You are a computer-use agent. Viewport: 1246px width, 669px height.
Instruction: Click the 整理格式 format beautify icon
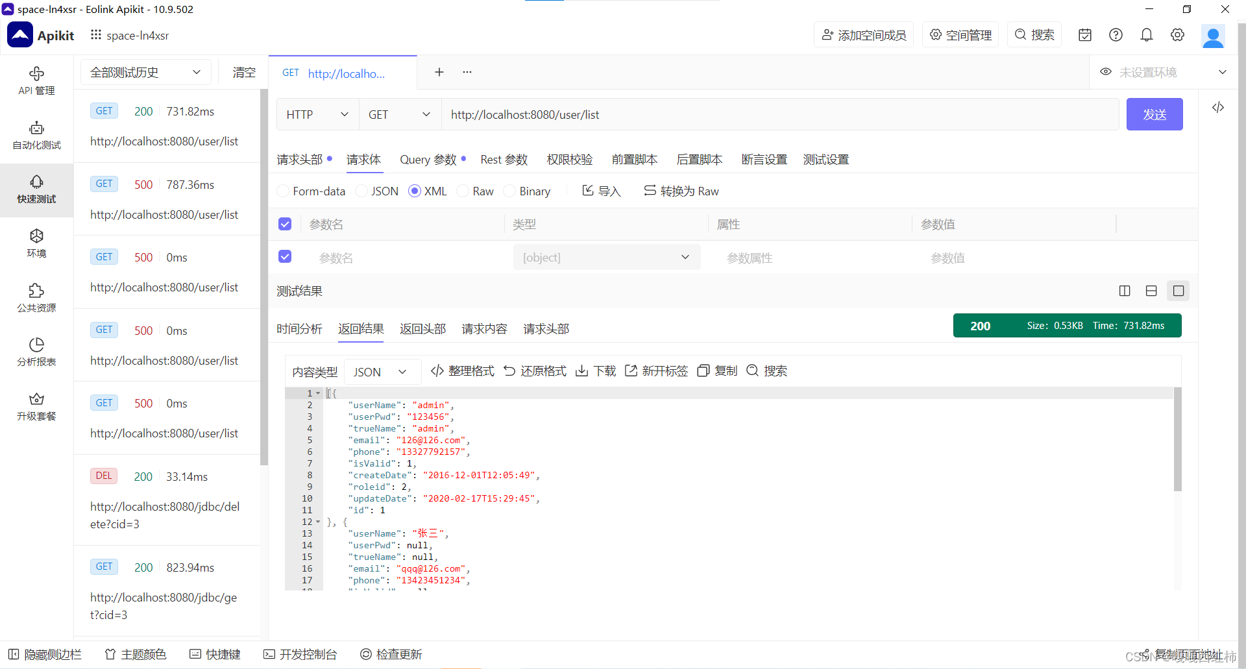[462, 371]
